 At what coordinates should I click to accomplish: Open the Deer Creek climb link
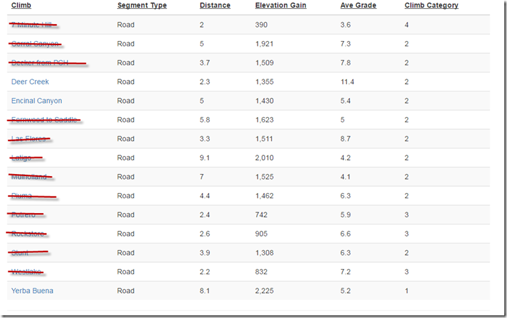(30, 82)
